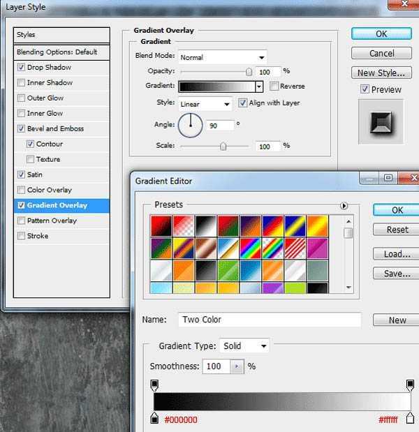419x432 pixels.
Task: Choose the red and white striped preset
Action: pyautogui.click(x=295, y=248)
